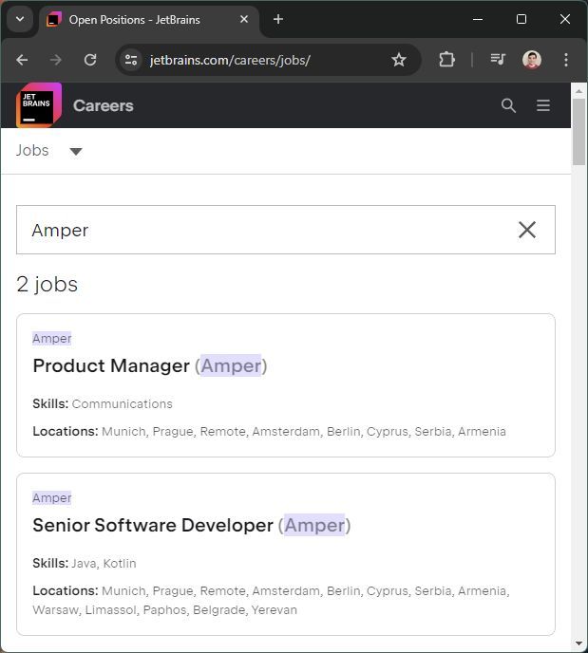Go forward in browser history
This screenshot has width=588, height=653.
[x=55, y=60]
